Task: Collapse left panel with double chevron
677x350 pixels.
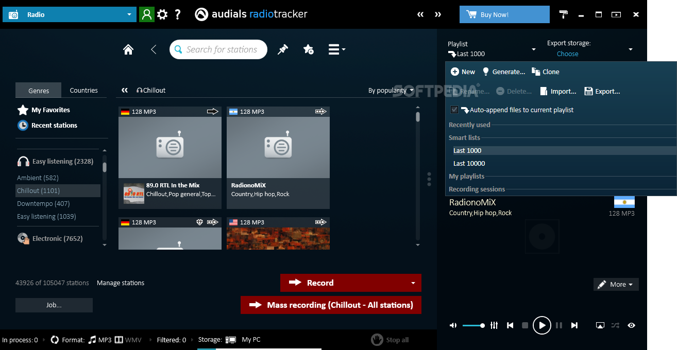Action: 420,14
